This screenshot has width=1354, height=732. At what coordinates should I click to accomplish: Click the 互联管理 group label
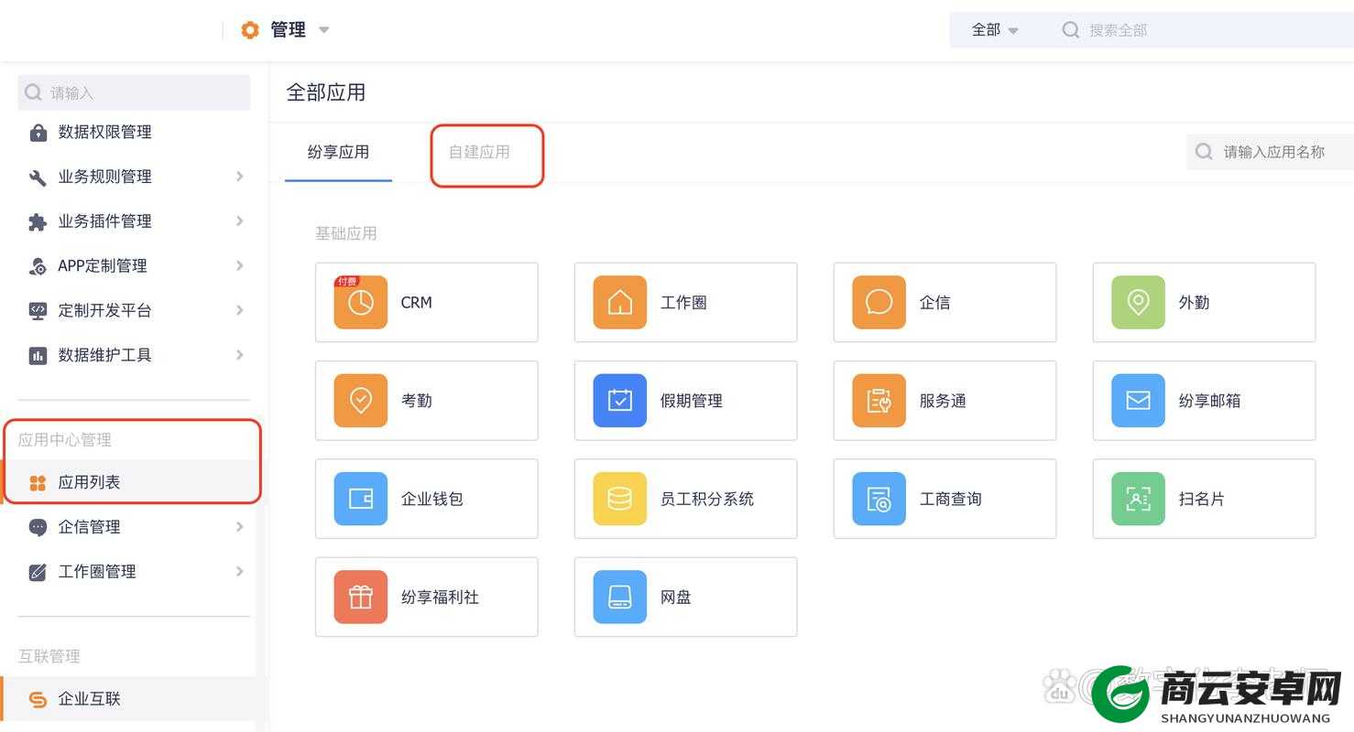pos(49,656)
